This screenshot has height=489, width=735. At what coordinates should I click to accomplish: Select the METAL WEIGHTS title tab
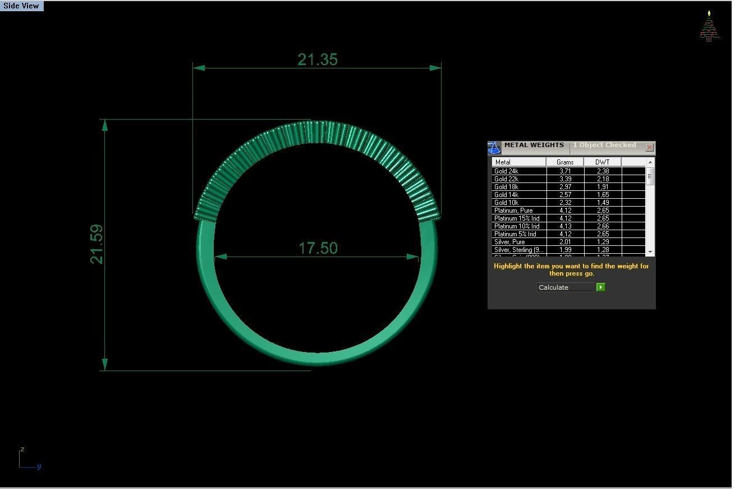pyautogui.click(x=534, y=145)
